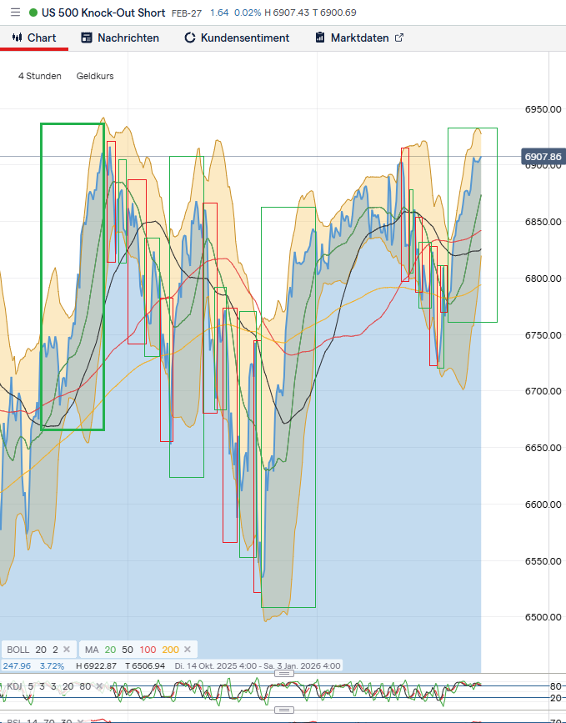This screenshot has height=723, width=566.
Task: Click the 6950.00 price axis label
Action: pyautogui.click(x=543, y=109)
